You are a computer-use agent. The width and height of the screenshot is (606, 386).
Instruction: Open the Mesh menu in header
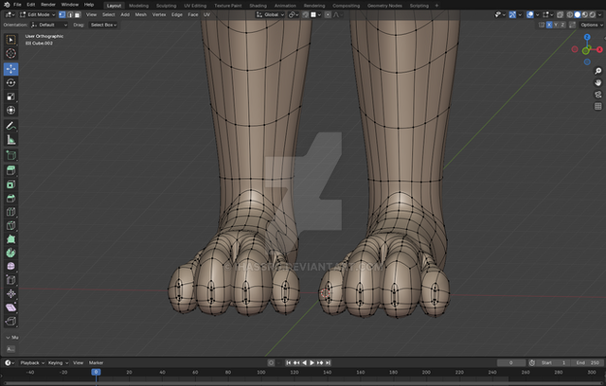click(140, 15)
